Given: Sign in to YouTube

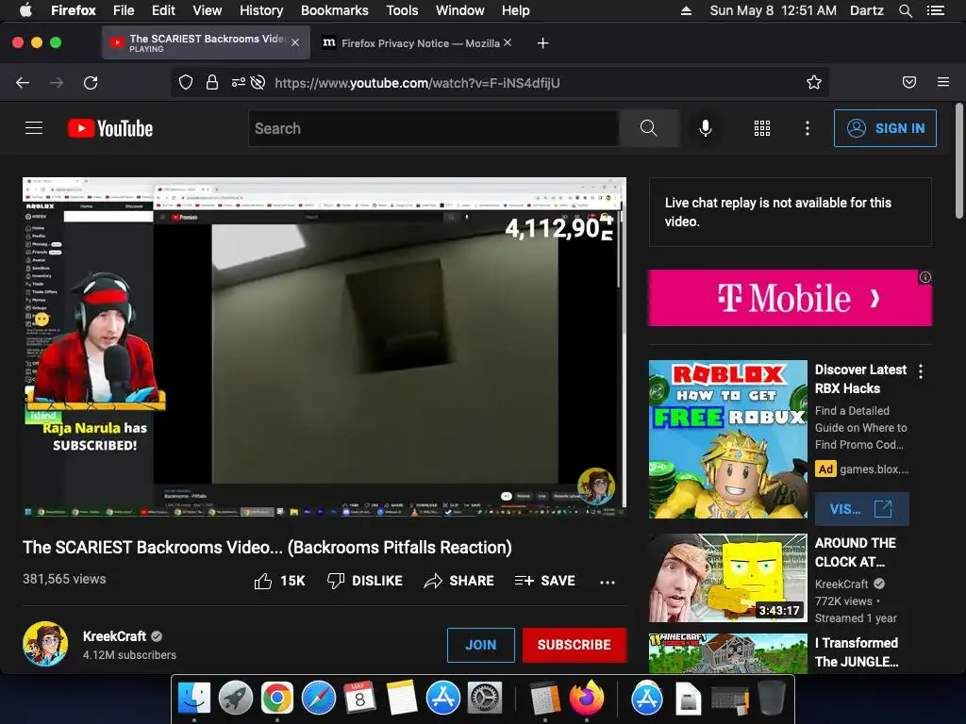Looking at the screenshot, I should pos(885,128).
